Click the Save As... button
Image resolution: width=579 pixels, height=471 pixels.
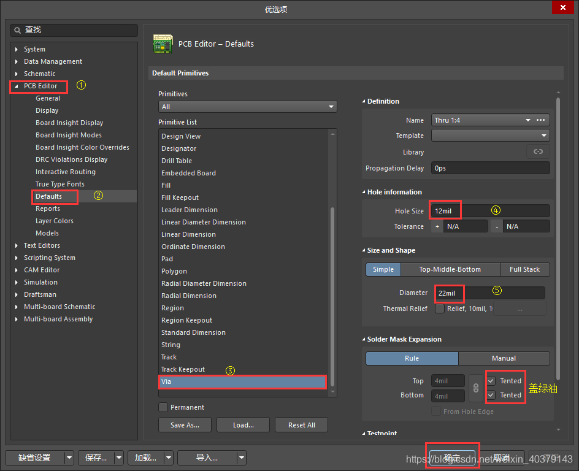pos(185,425)
